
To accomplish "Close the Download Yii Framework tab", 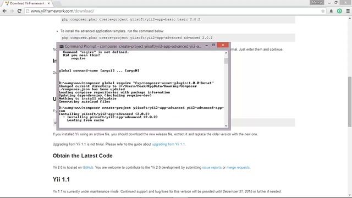I will point(49,3).
